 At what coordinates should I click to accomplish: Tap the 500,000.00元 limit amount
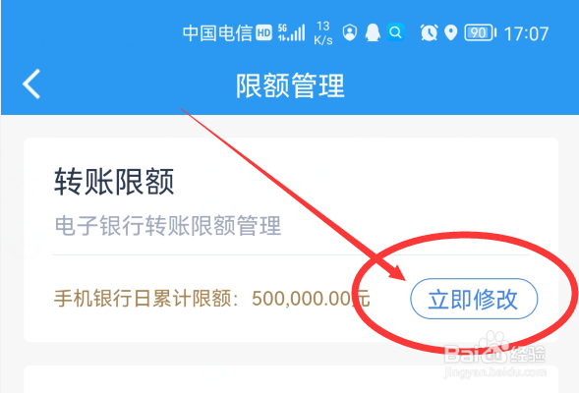pos(311,298)
